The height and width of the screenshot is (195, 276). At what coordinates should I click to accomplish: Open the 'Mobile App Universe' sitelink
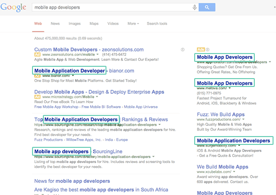point(141,107)
